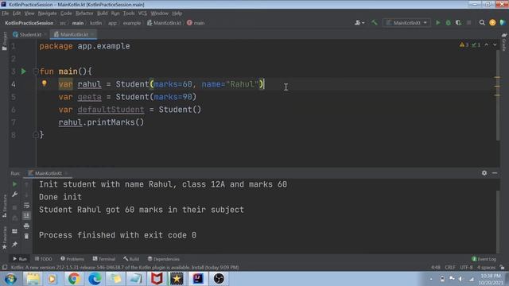Open Search Everywhere magnifier icon
Viewport: 509px width, 286px height.
(482, 22)
